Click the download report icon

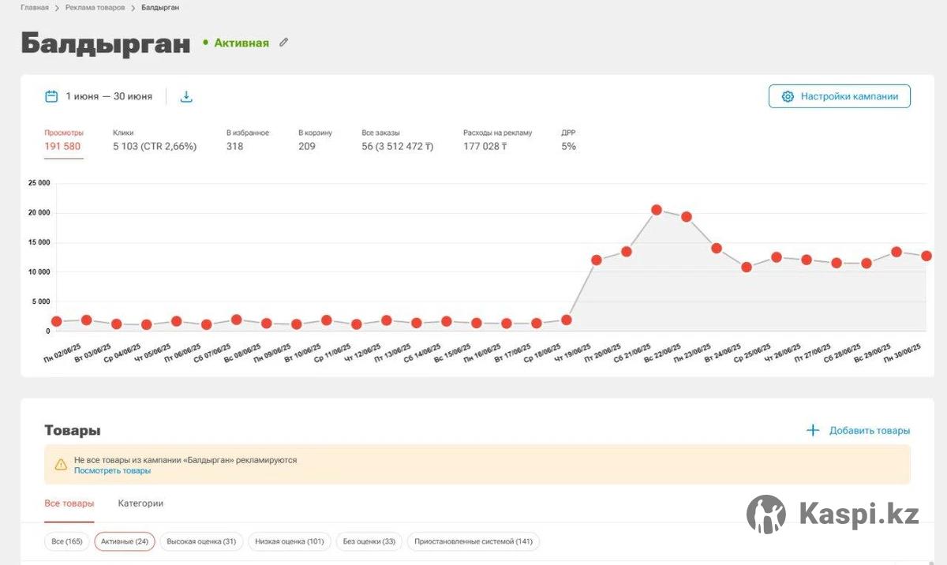(186, 96)
